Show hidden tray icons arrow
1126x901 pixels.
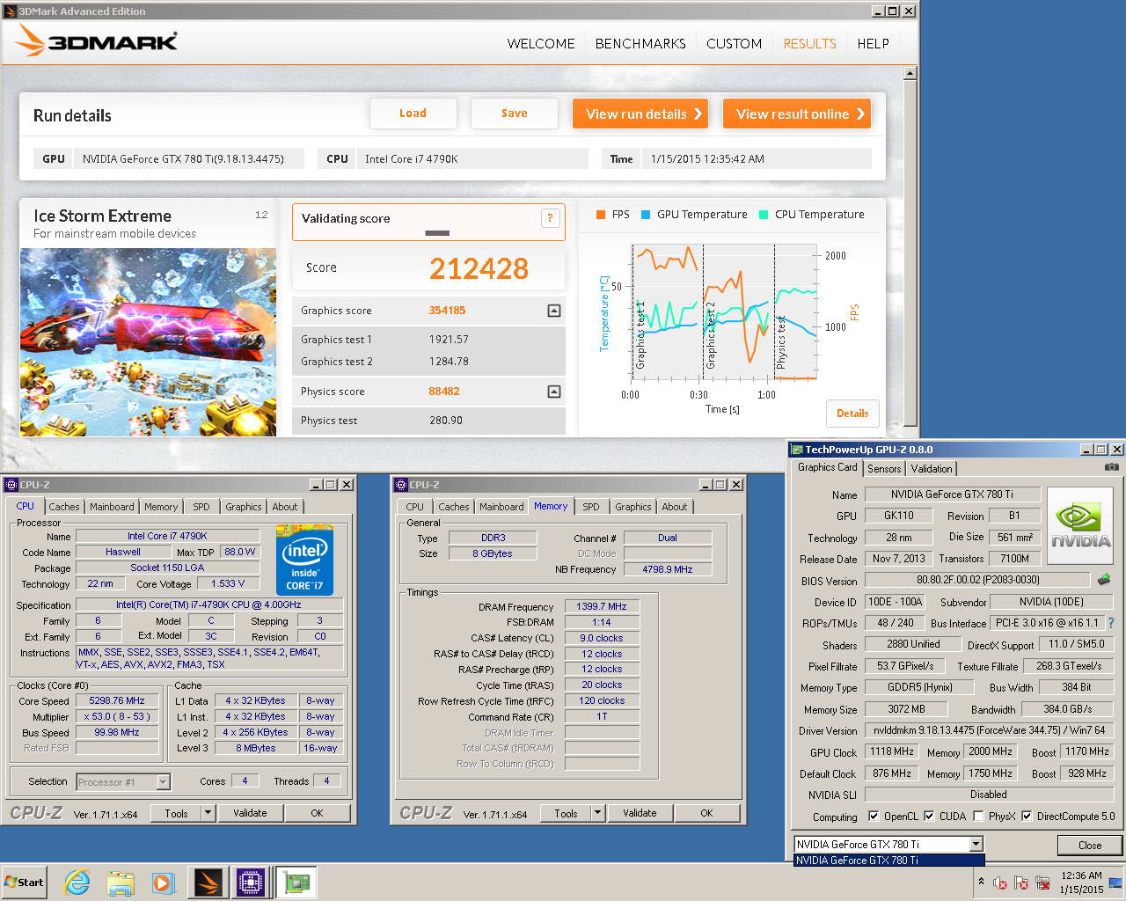coord(981,882)
